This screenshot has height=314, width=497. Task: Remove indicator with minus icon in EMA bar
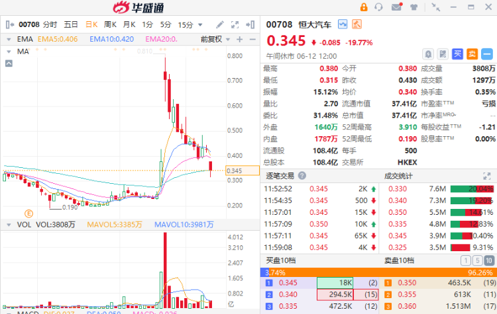252,40
